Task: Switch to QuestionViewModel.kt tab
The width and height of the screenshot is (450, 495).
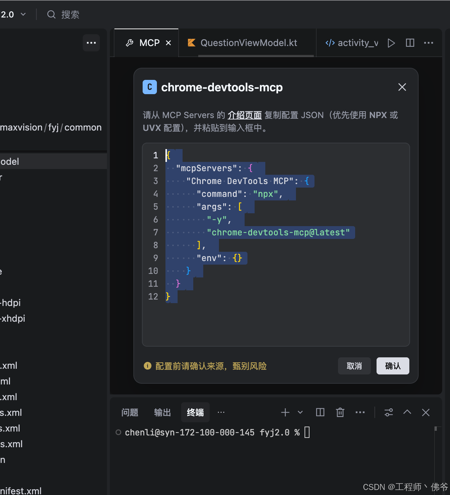Action: (247, 43)
